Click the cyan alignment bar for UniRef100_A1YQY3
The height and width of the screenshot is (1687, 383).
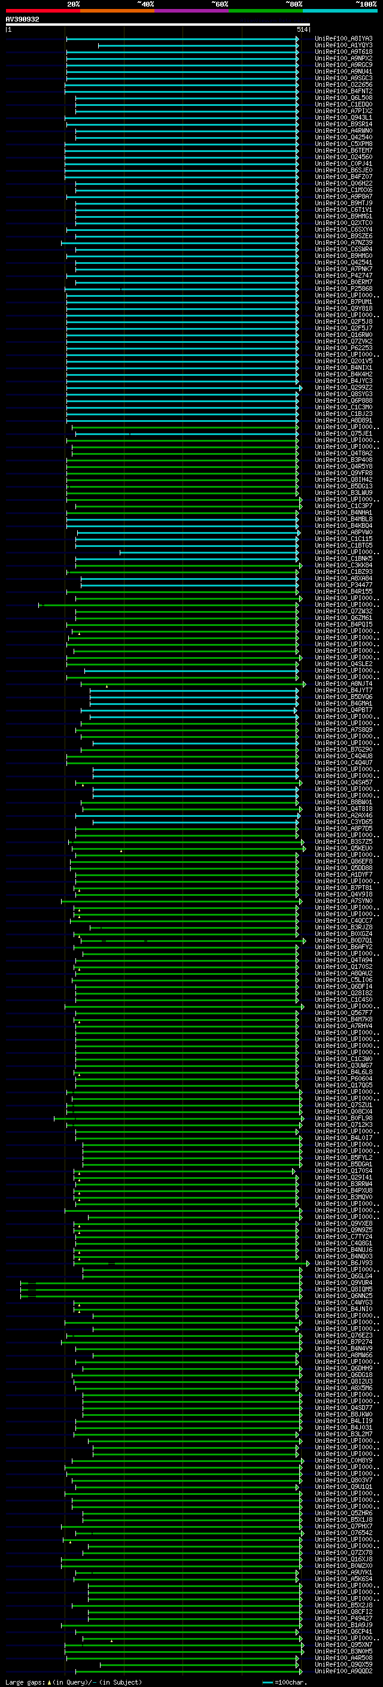coord(198,45)
